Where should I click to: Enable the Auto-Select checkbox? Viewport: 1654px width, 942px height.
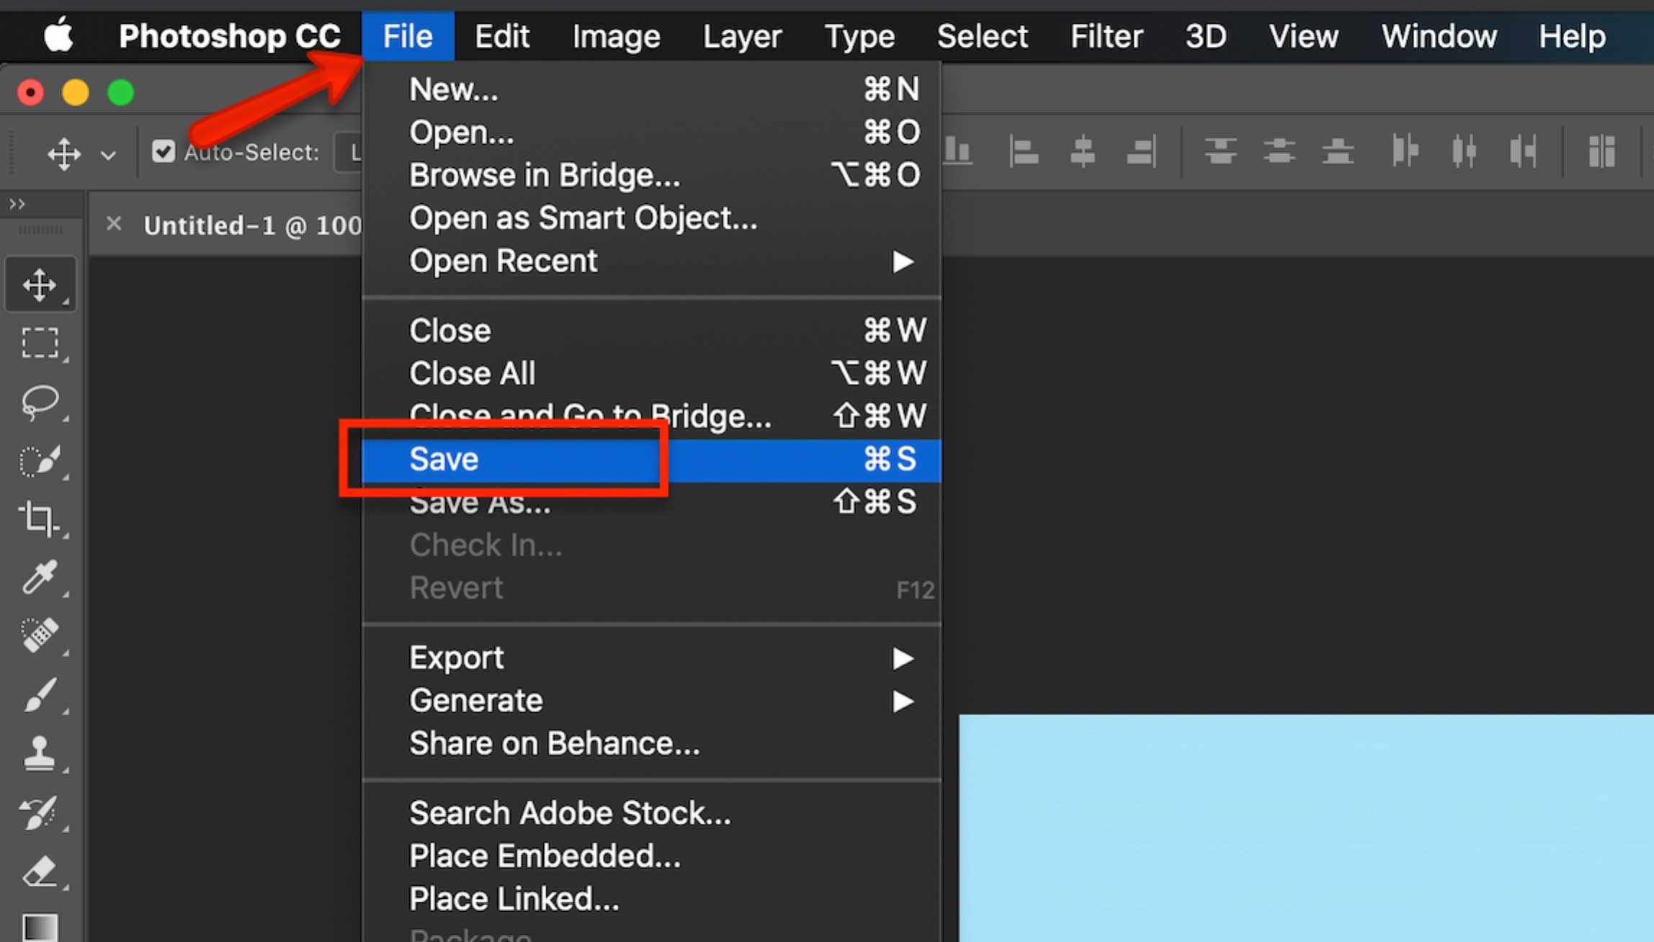coord(164,151)
